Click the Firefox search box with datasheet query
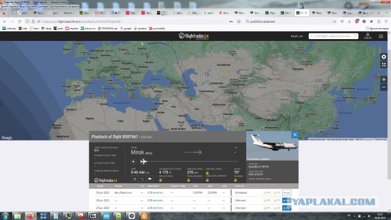The height and width of the screenshot is (220, 391). coord(291,22)
